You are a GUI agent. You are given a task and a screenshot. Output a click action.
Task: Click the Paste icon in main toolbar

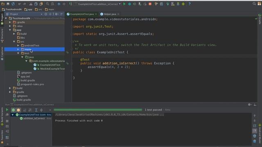(x=41, y=4)
